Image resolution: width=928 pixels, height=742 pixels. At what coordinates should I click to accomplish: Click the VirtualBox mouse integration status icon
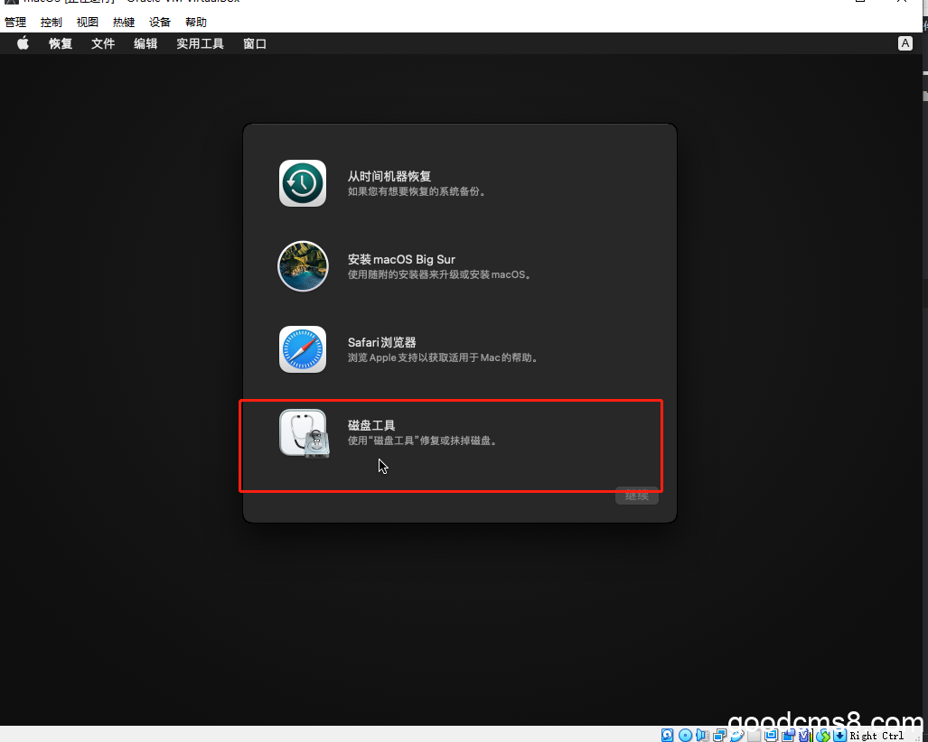[x=822, y=735]
